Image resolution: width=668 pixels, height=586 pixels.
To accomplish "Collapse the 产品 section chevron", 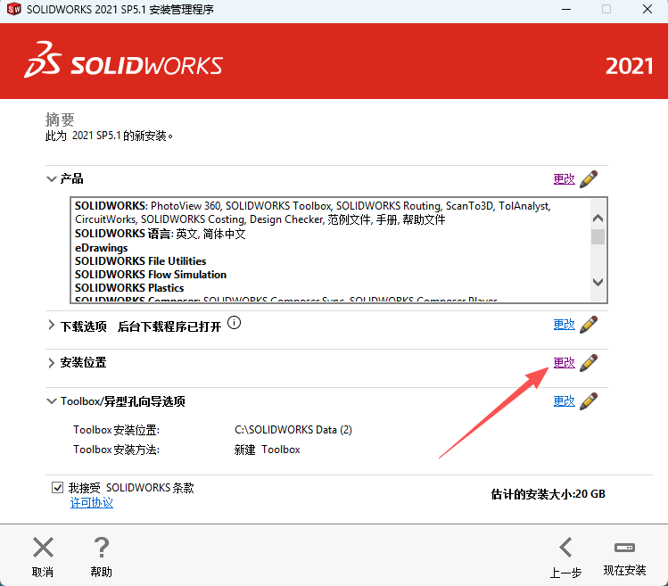I will coord(51,179).
